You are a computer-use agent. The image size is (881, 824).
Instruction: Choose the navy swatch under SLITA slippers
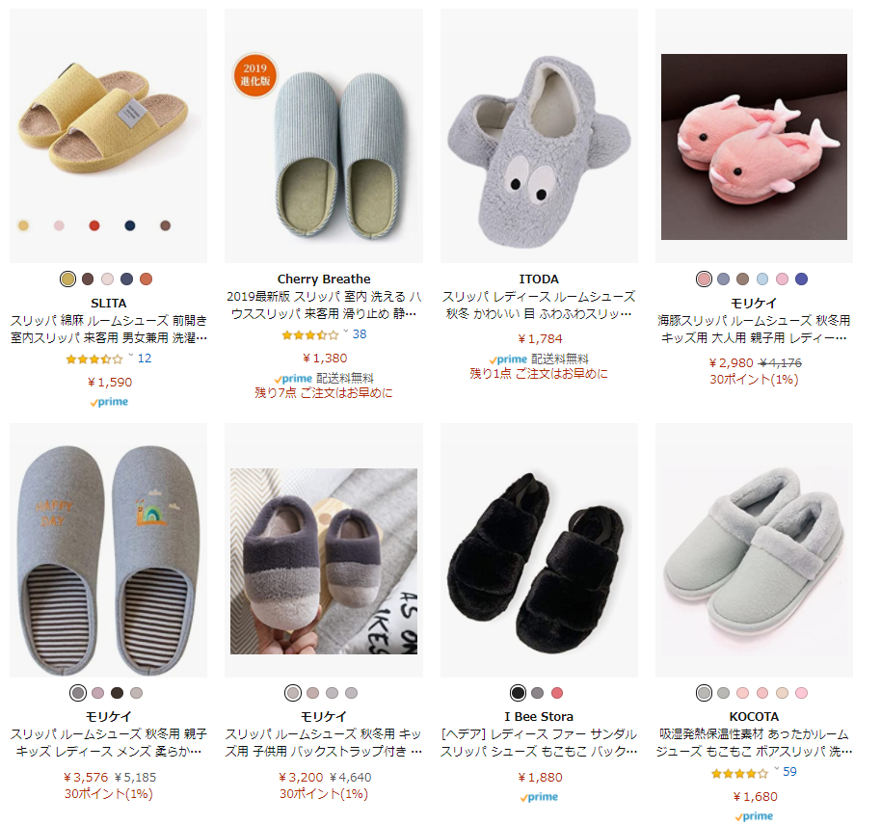pos(126,279)
